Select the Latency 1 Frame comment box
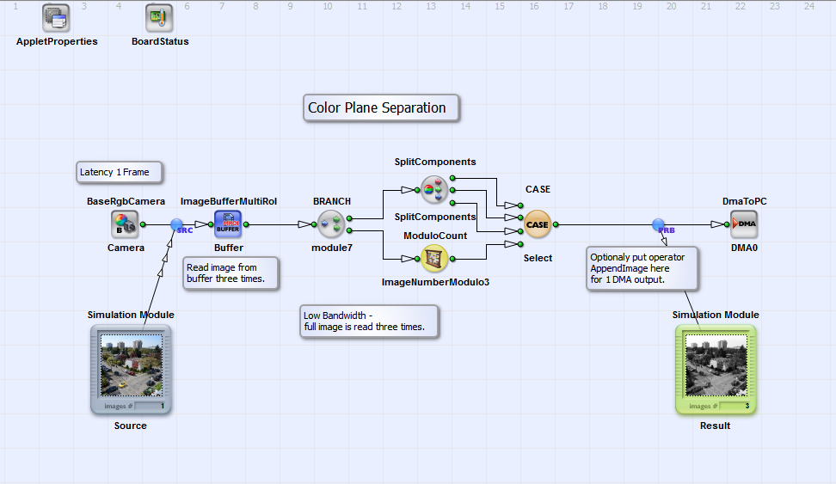The height and width of the screenshot is (484, 836). tap(120, 172)
